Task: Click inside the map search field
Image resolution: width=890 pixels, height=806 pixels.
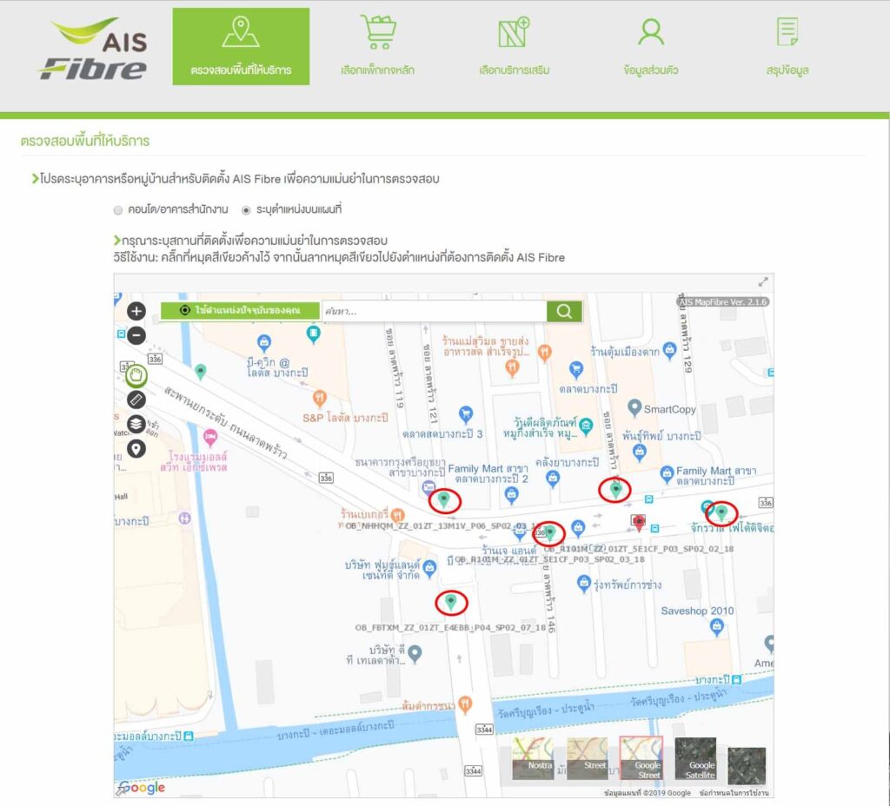Action: pos(433,311)
